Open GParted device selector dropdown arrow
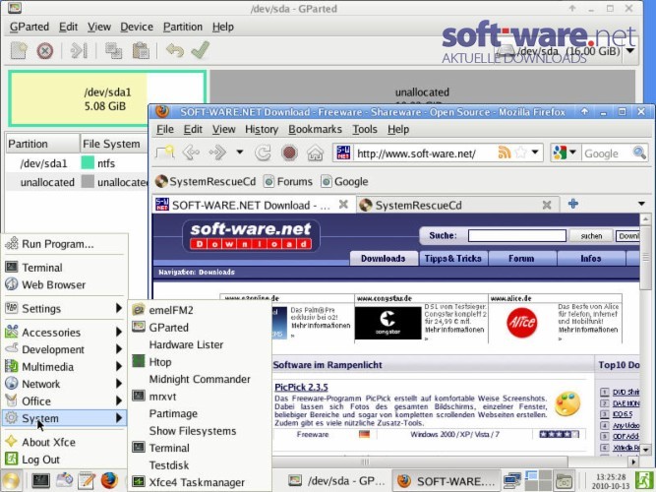Screen dimensions: 656x492 (630, 51)
